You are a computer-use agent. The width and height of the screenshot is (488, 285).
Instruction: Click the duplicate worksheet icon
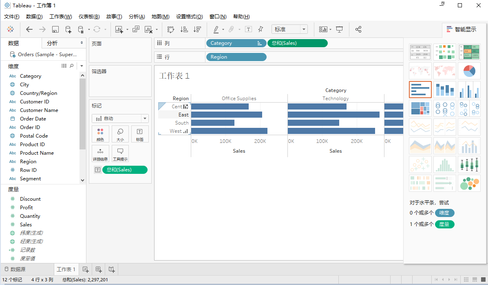coord(136,29)
